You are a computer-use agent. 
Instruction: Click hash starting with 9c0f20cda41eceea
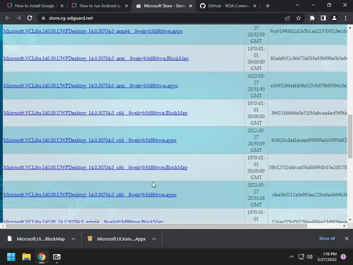tap(309, 140)
